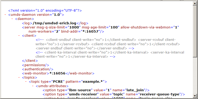Collapse the client element
Image resolution: width=198 pixels, height=99 pixels.
coord(19,36)
